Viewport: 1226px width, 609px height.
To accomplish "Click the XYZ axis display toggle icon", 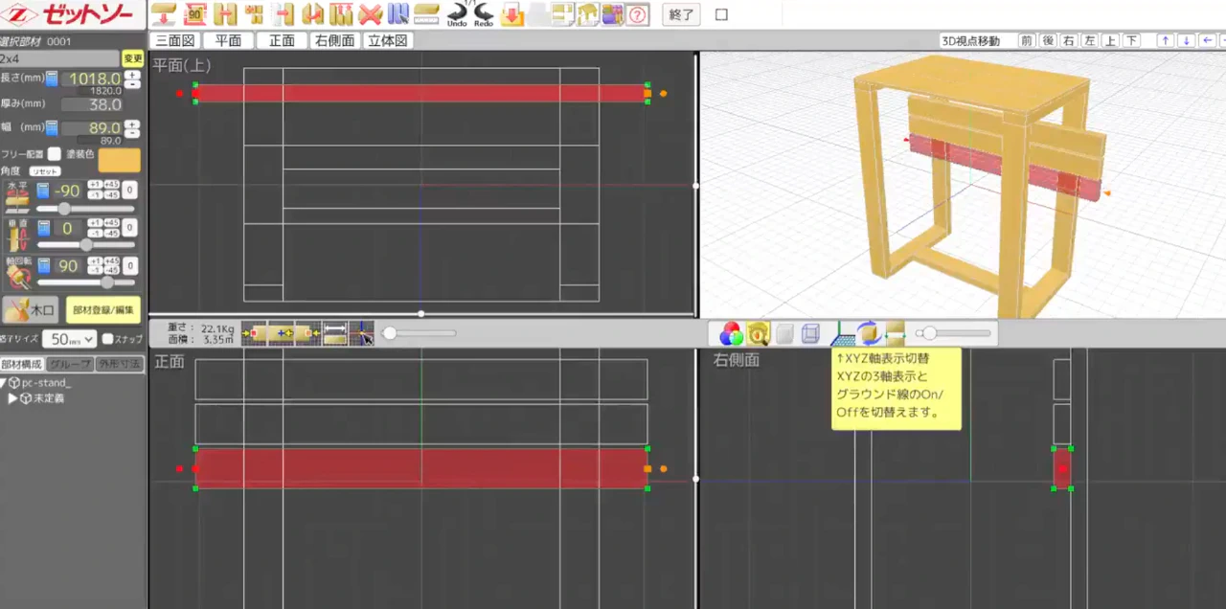I will [x=843, y=333].
